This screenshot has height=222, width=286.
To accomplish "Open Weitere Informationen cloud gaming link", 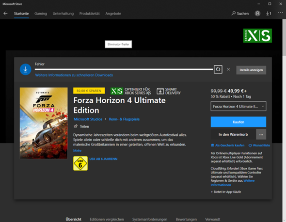I will (x=233, y=183).
